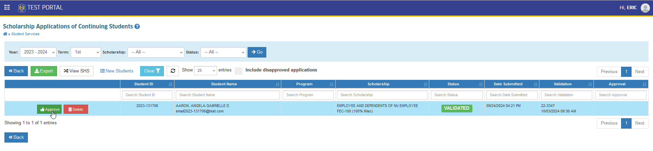Click the Clear filter button
Viewport: 653px width, 151px height.
[x=152, y=71]
